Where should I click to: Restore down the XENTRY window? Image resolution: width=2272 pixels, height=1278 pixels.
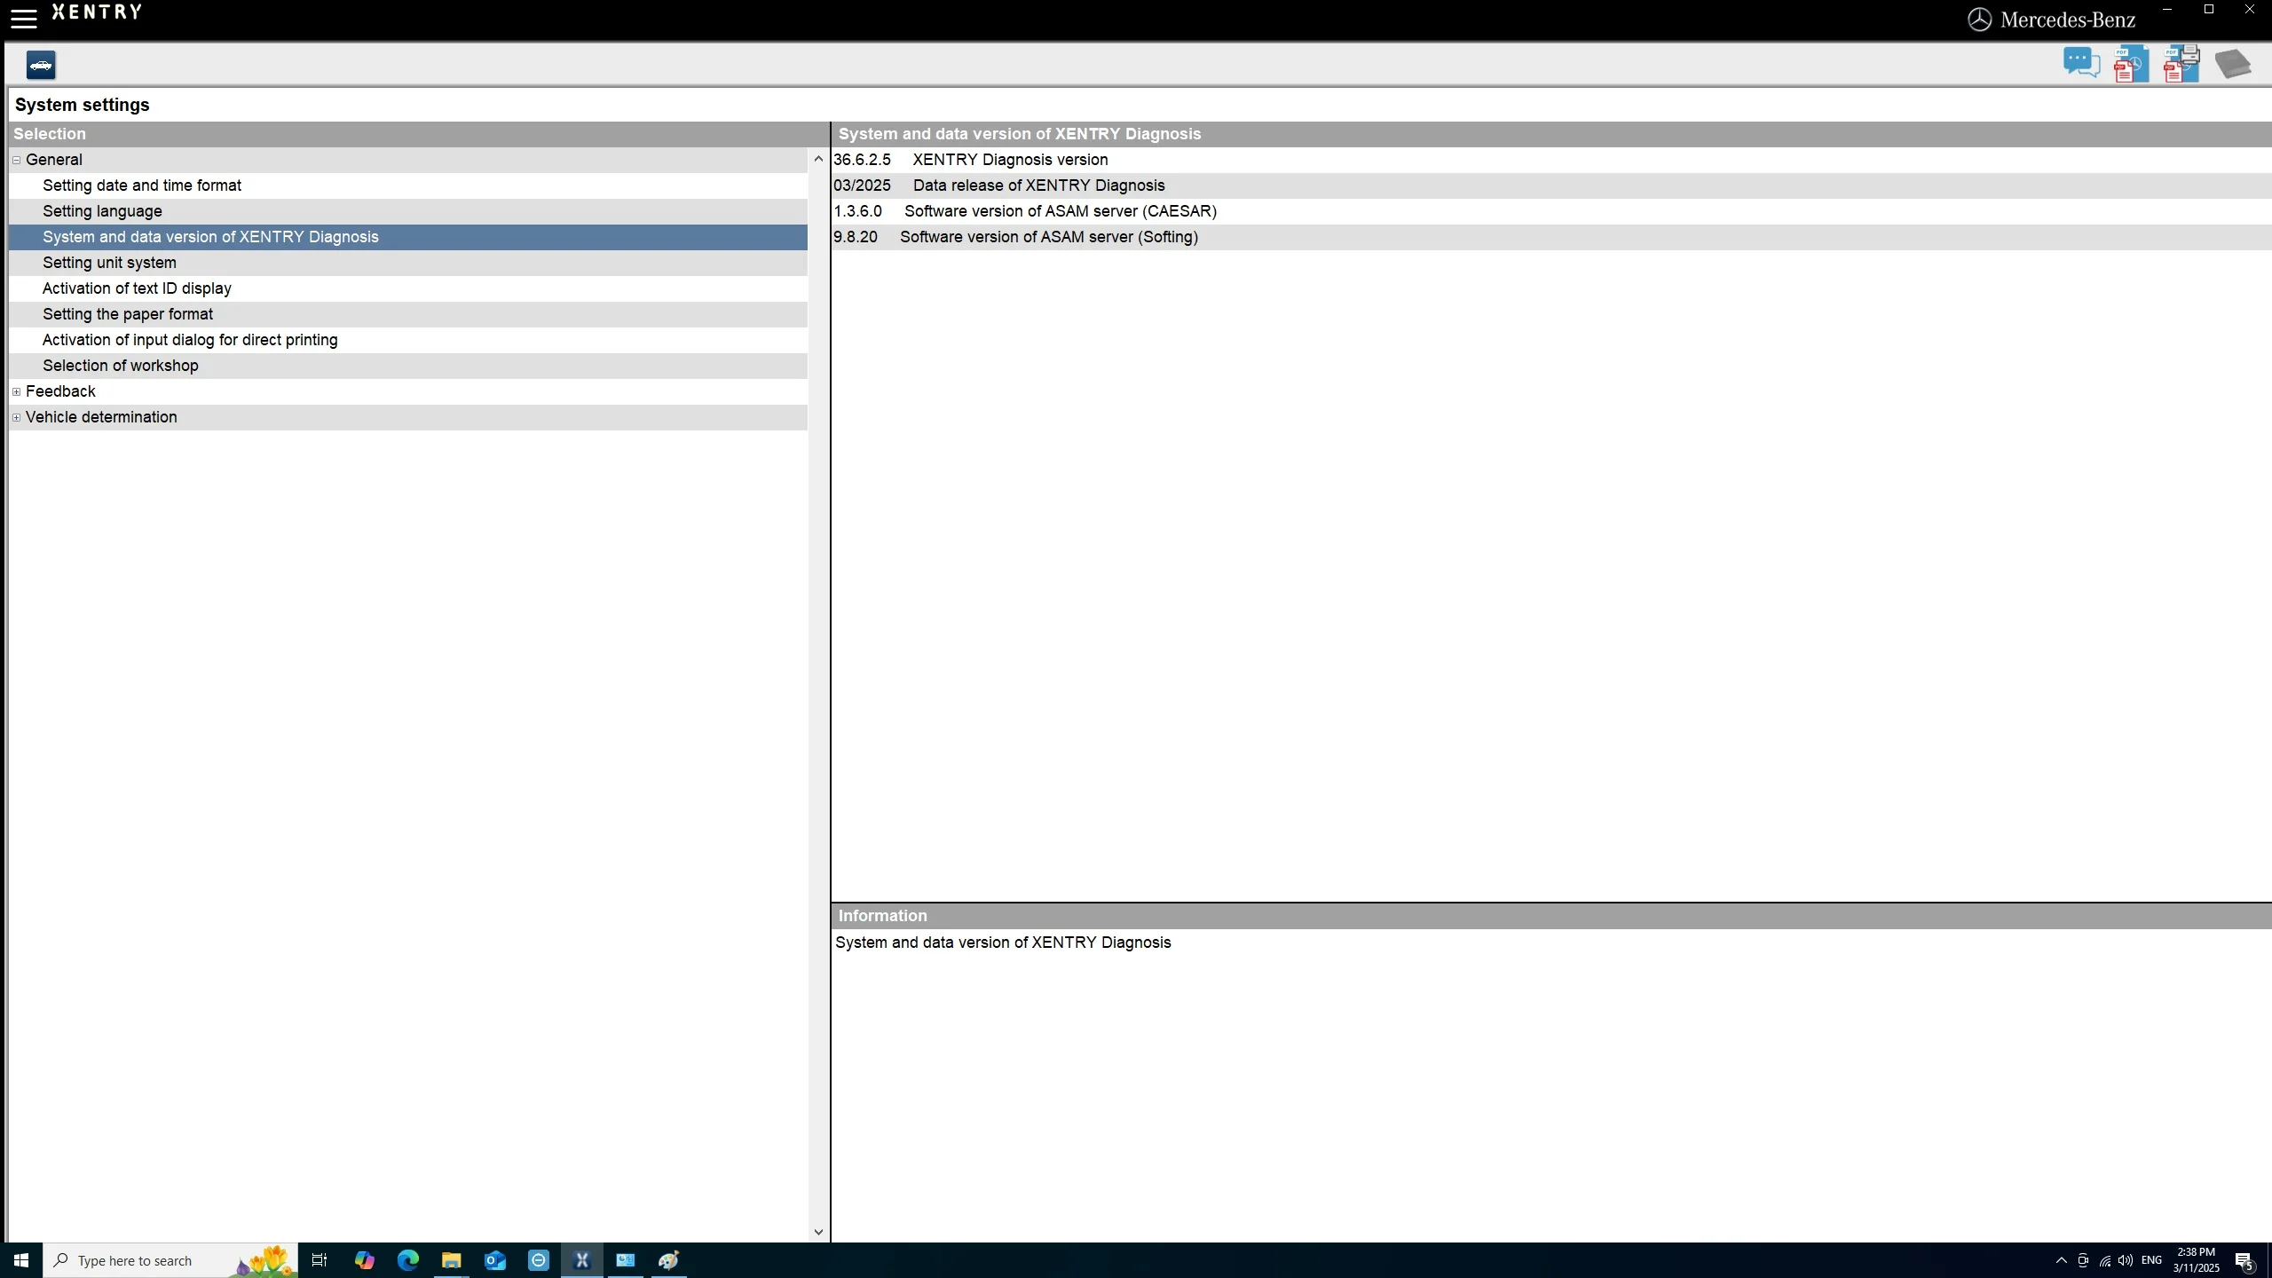tap(2209, 10)
